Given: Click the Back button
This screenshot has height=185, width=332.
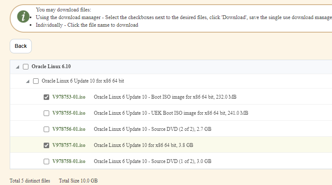Looking at the screenshot, I should (x=21, y=46).
